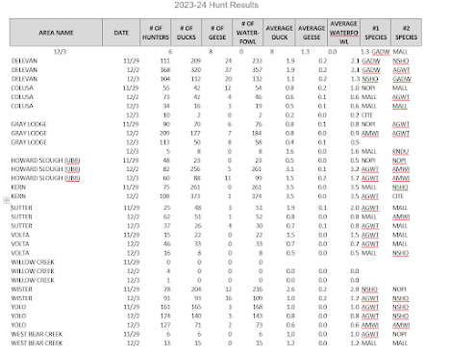Click the AVERAGE DUCK header cell
This screenshot has width=450, height=354.
279,33
